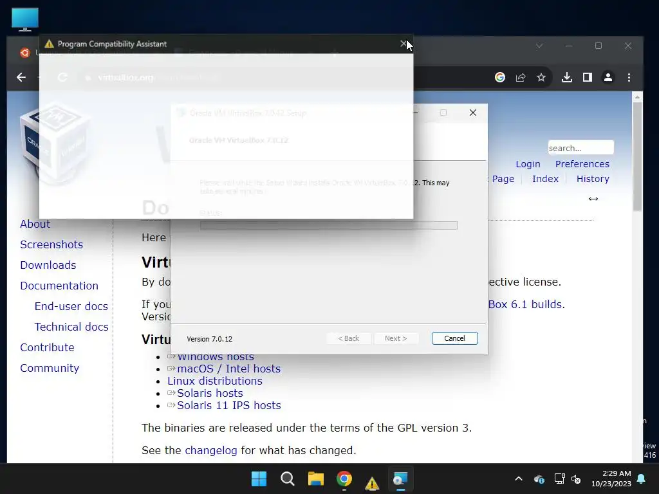Open the Chrome tab search chevron
The image size is (659, 494).
[539, 46]
